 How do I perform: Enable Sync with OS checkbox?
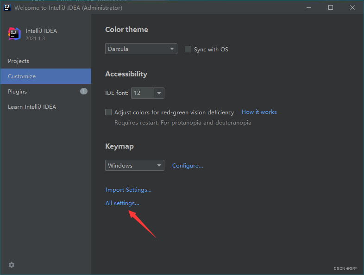(x=188, y=49)
